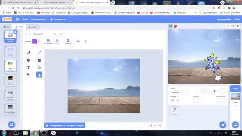This screenshot has height=136, width=242.
Task: Redo the paint action
Action: 60,34
